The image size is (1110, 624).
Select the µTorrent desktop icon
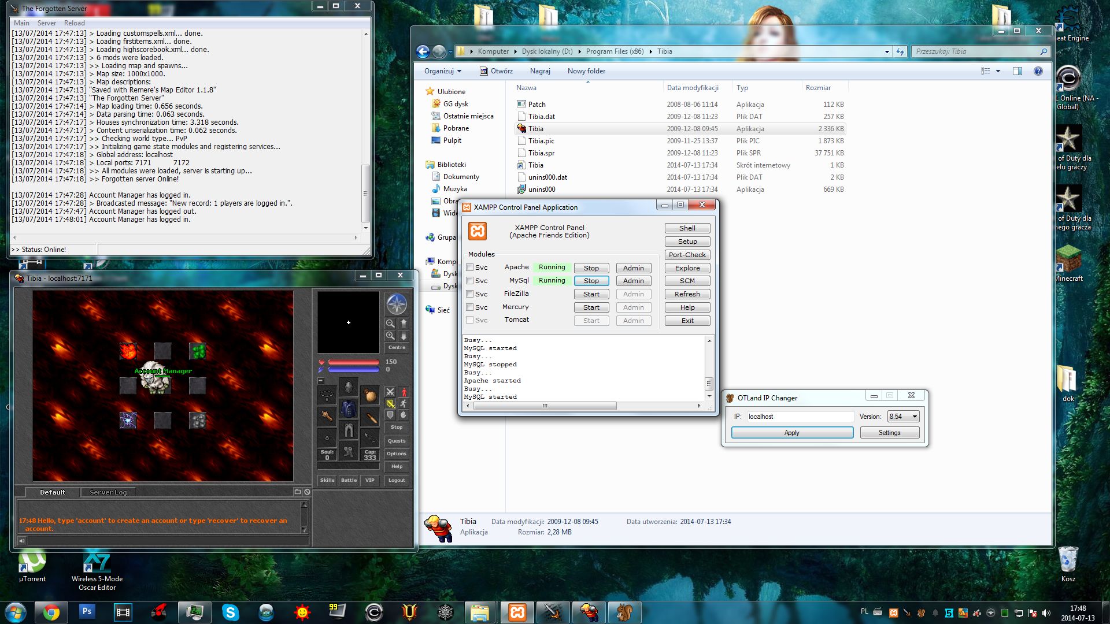[x=32, y=567]
